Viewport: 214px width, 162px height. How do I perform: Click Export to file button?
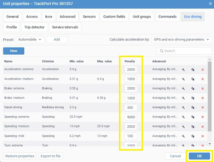(51, 156)
